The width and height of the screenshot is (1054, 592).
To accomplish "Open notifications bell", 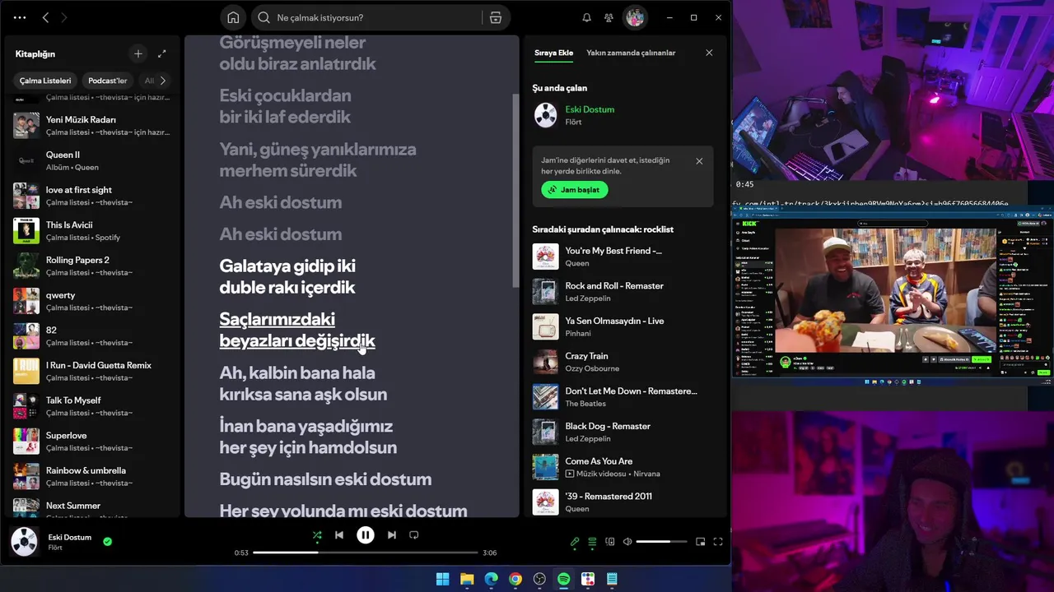I will 587,17.
